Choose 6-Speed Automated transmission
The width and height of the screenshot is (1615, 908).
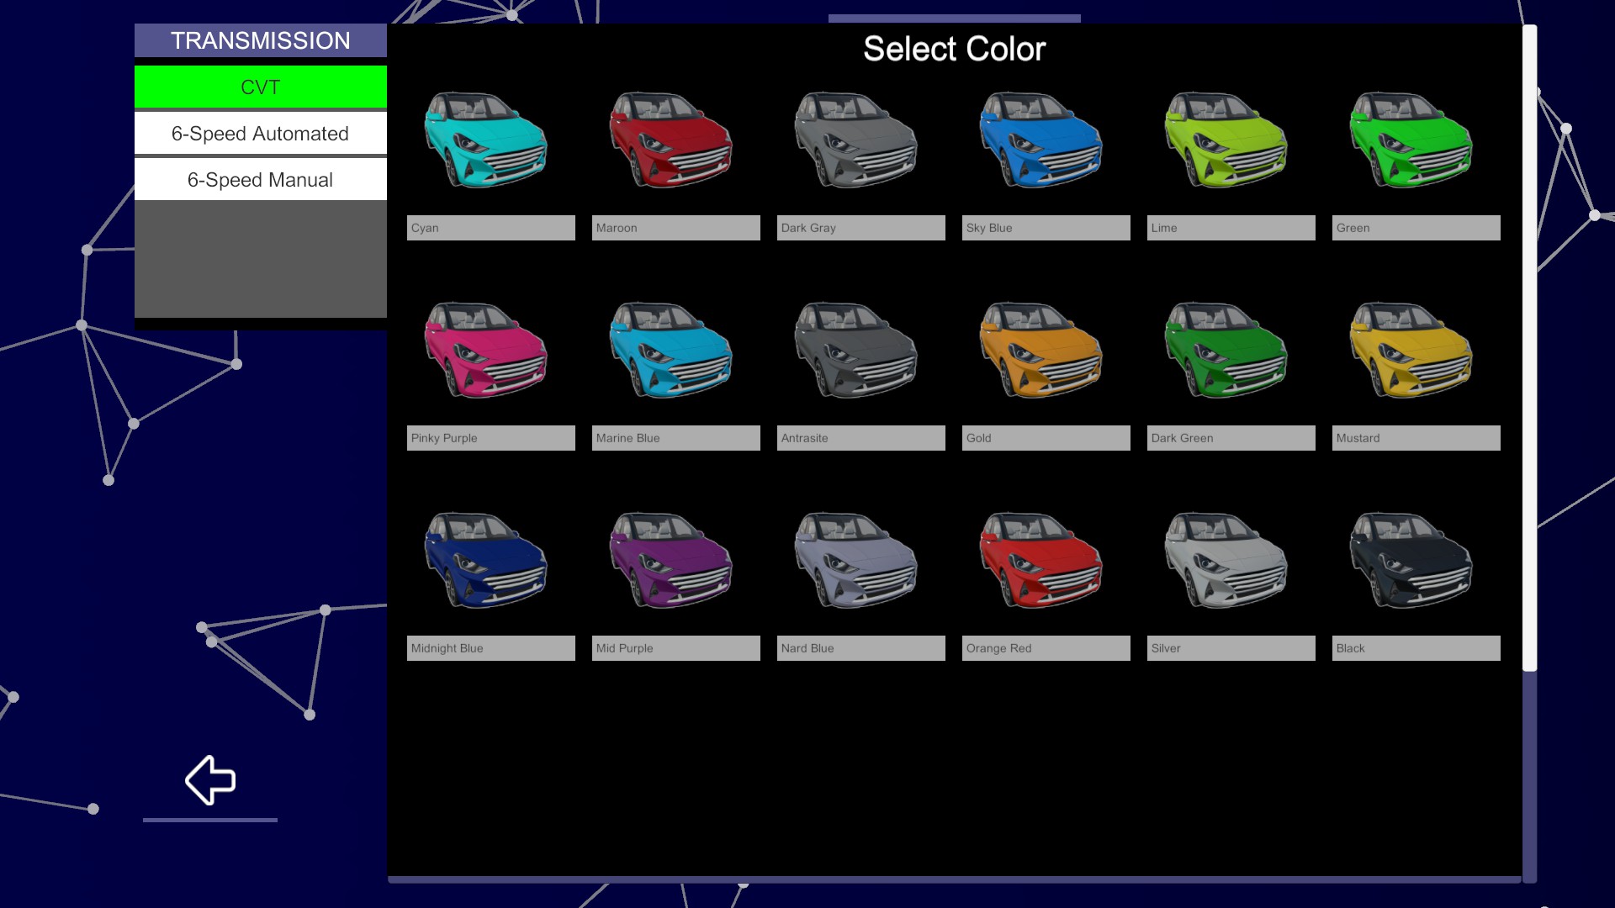click(x=261, y=133)
